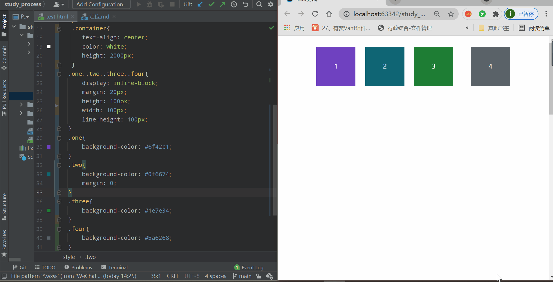Click the green color swatch at line 37
The height and width of the screenshot is (282, 553).
pyautogui.click(x=49, y=211)
